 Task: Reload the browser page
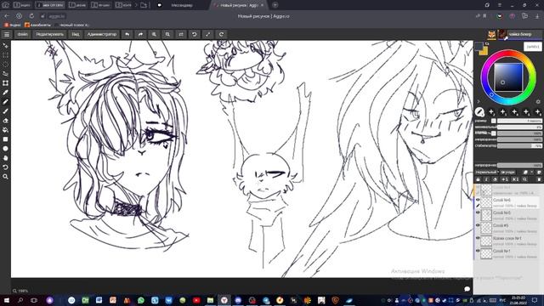[31, 16]
